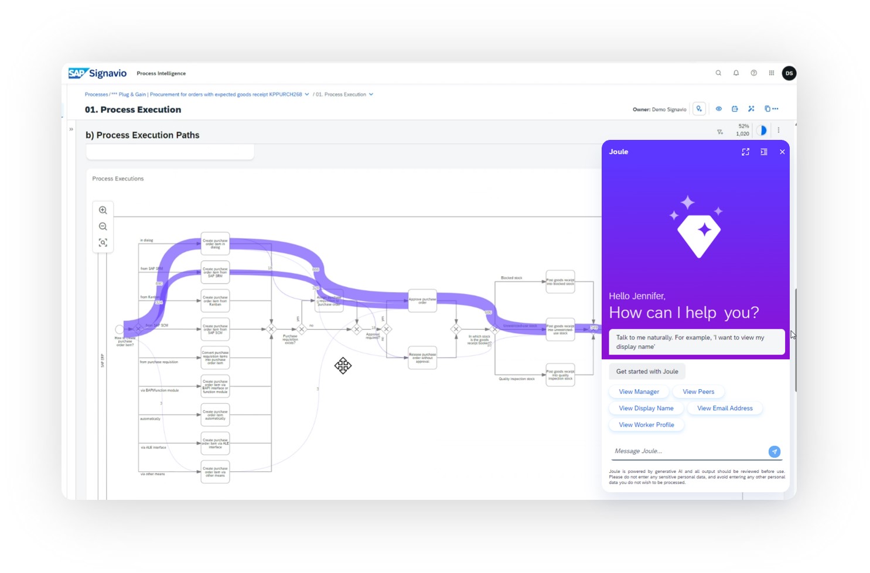
Task: Click 'Create purchase order item from Kanban' node
Action: 216,301
